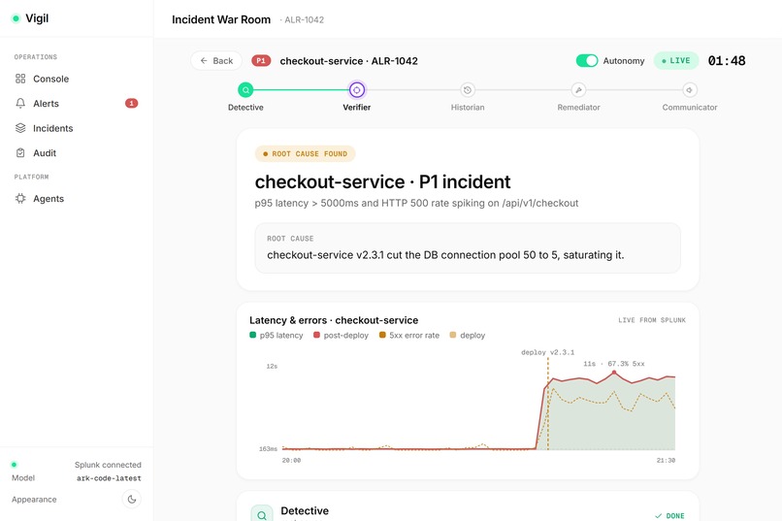The image size is (782, 521).
Task: Select the Verifier stage icon
Action: pos(357,90)
